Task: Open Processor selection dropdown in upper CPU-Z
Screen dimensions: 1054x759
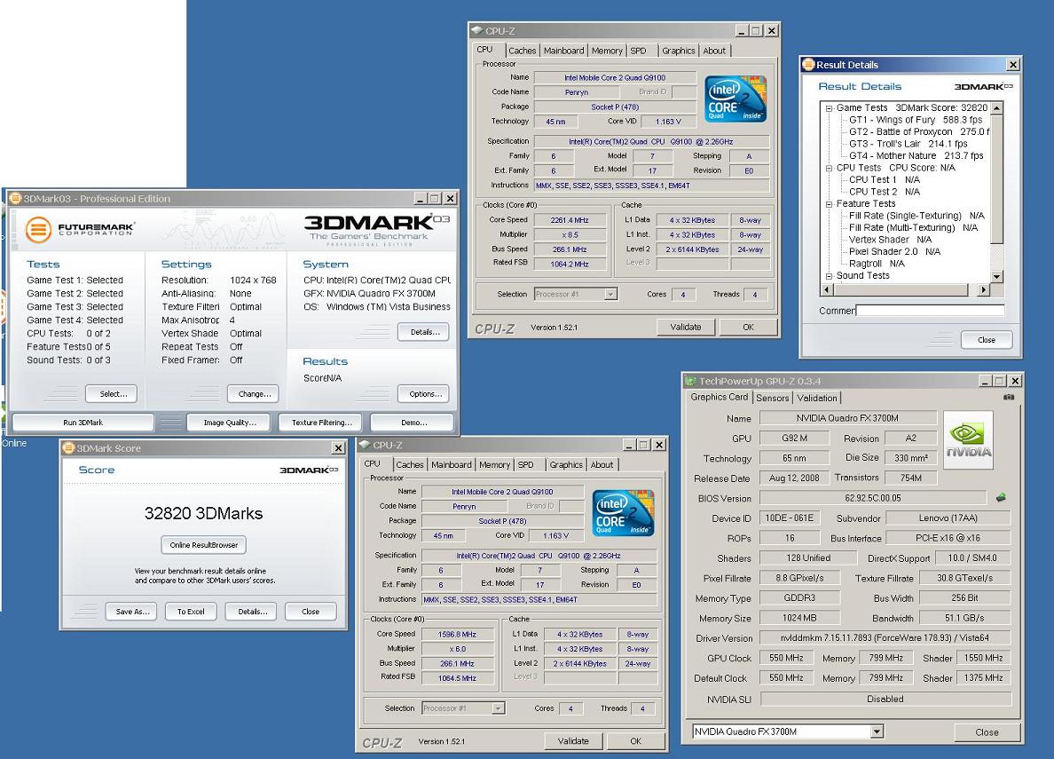Action: coord(610,294)
